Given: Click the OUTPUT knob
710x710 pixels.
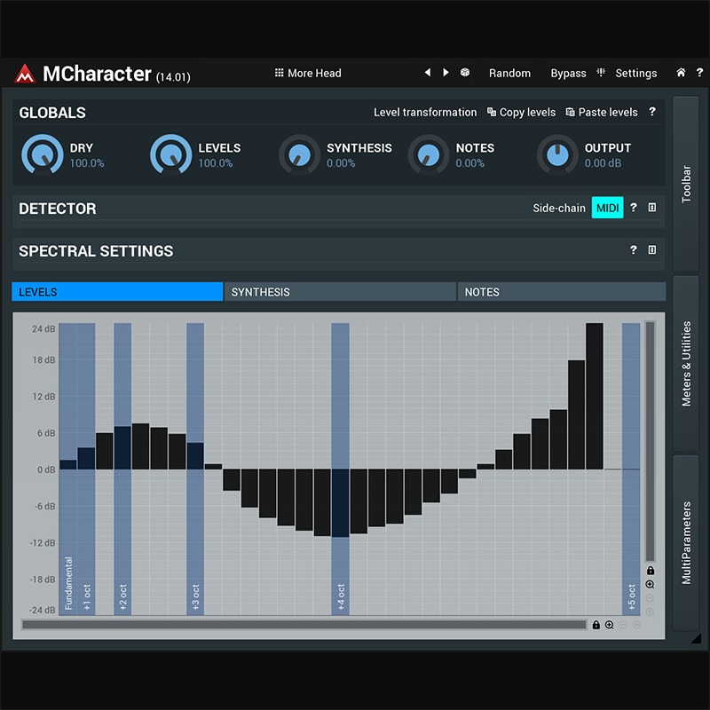Looking at the screenshot, I should pos(557,154).
